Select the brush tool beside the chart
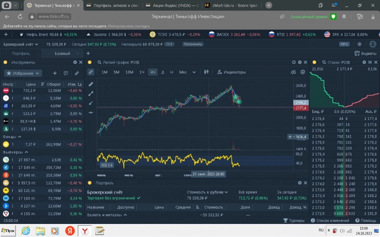 pos(91,103)
